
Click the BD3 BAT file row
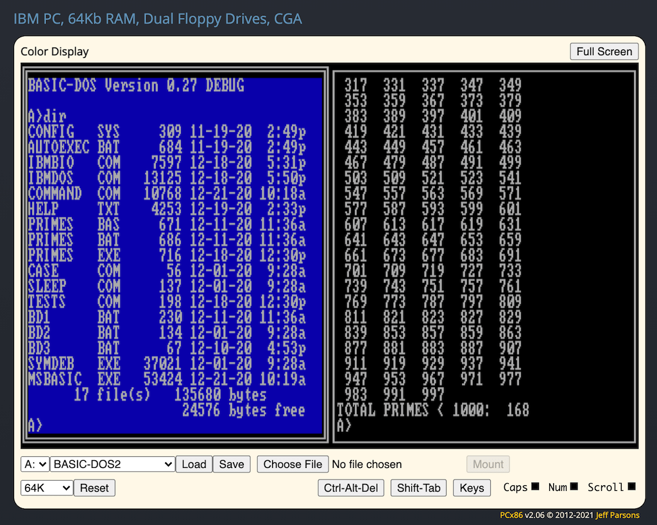(167, 349)
